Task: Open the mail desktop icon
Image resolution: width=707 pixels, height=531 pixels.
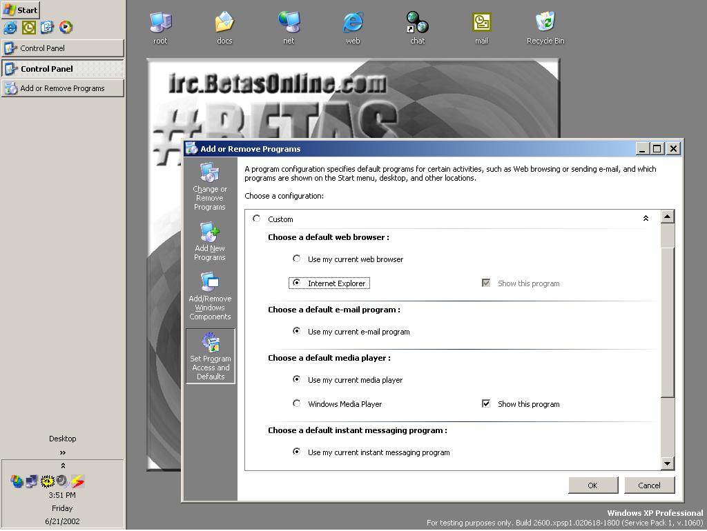Action: pos(481,28)
